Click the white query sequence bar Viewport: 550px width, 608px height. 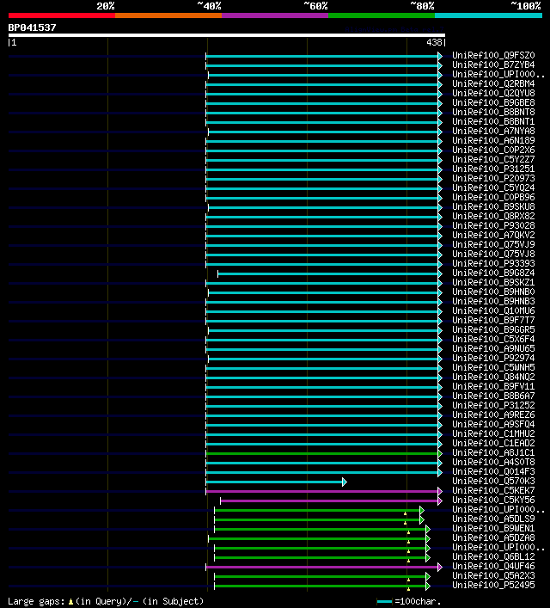coord(227,35)
